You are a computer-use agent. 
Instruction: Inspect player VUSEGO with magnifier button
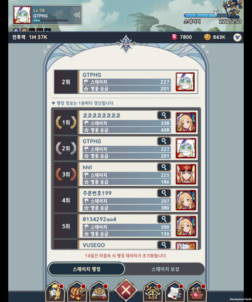164,245
